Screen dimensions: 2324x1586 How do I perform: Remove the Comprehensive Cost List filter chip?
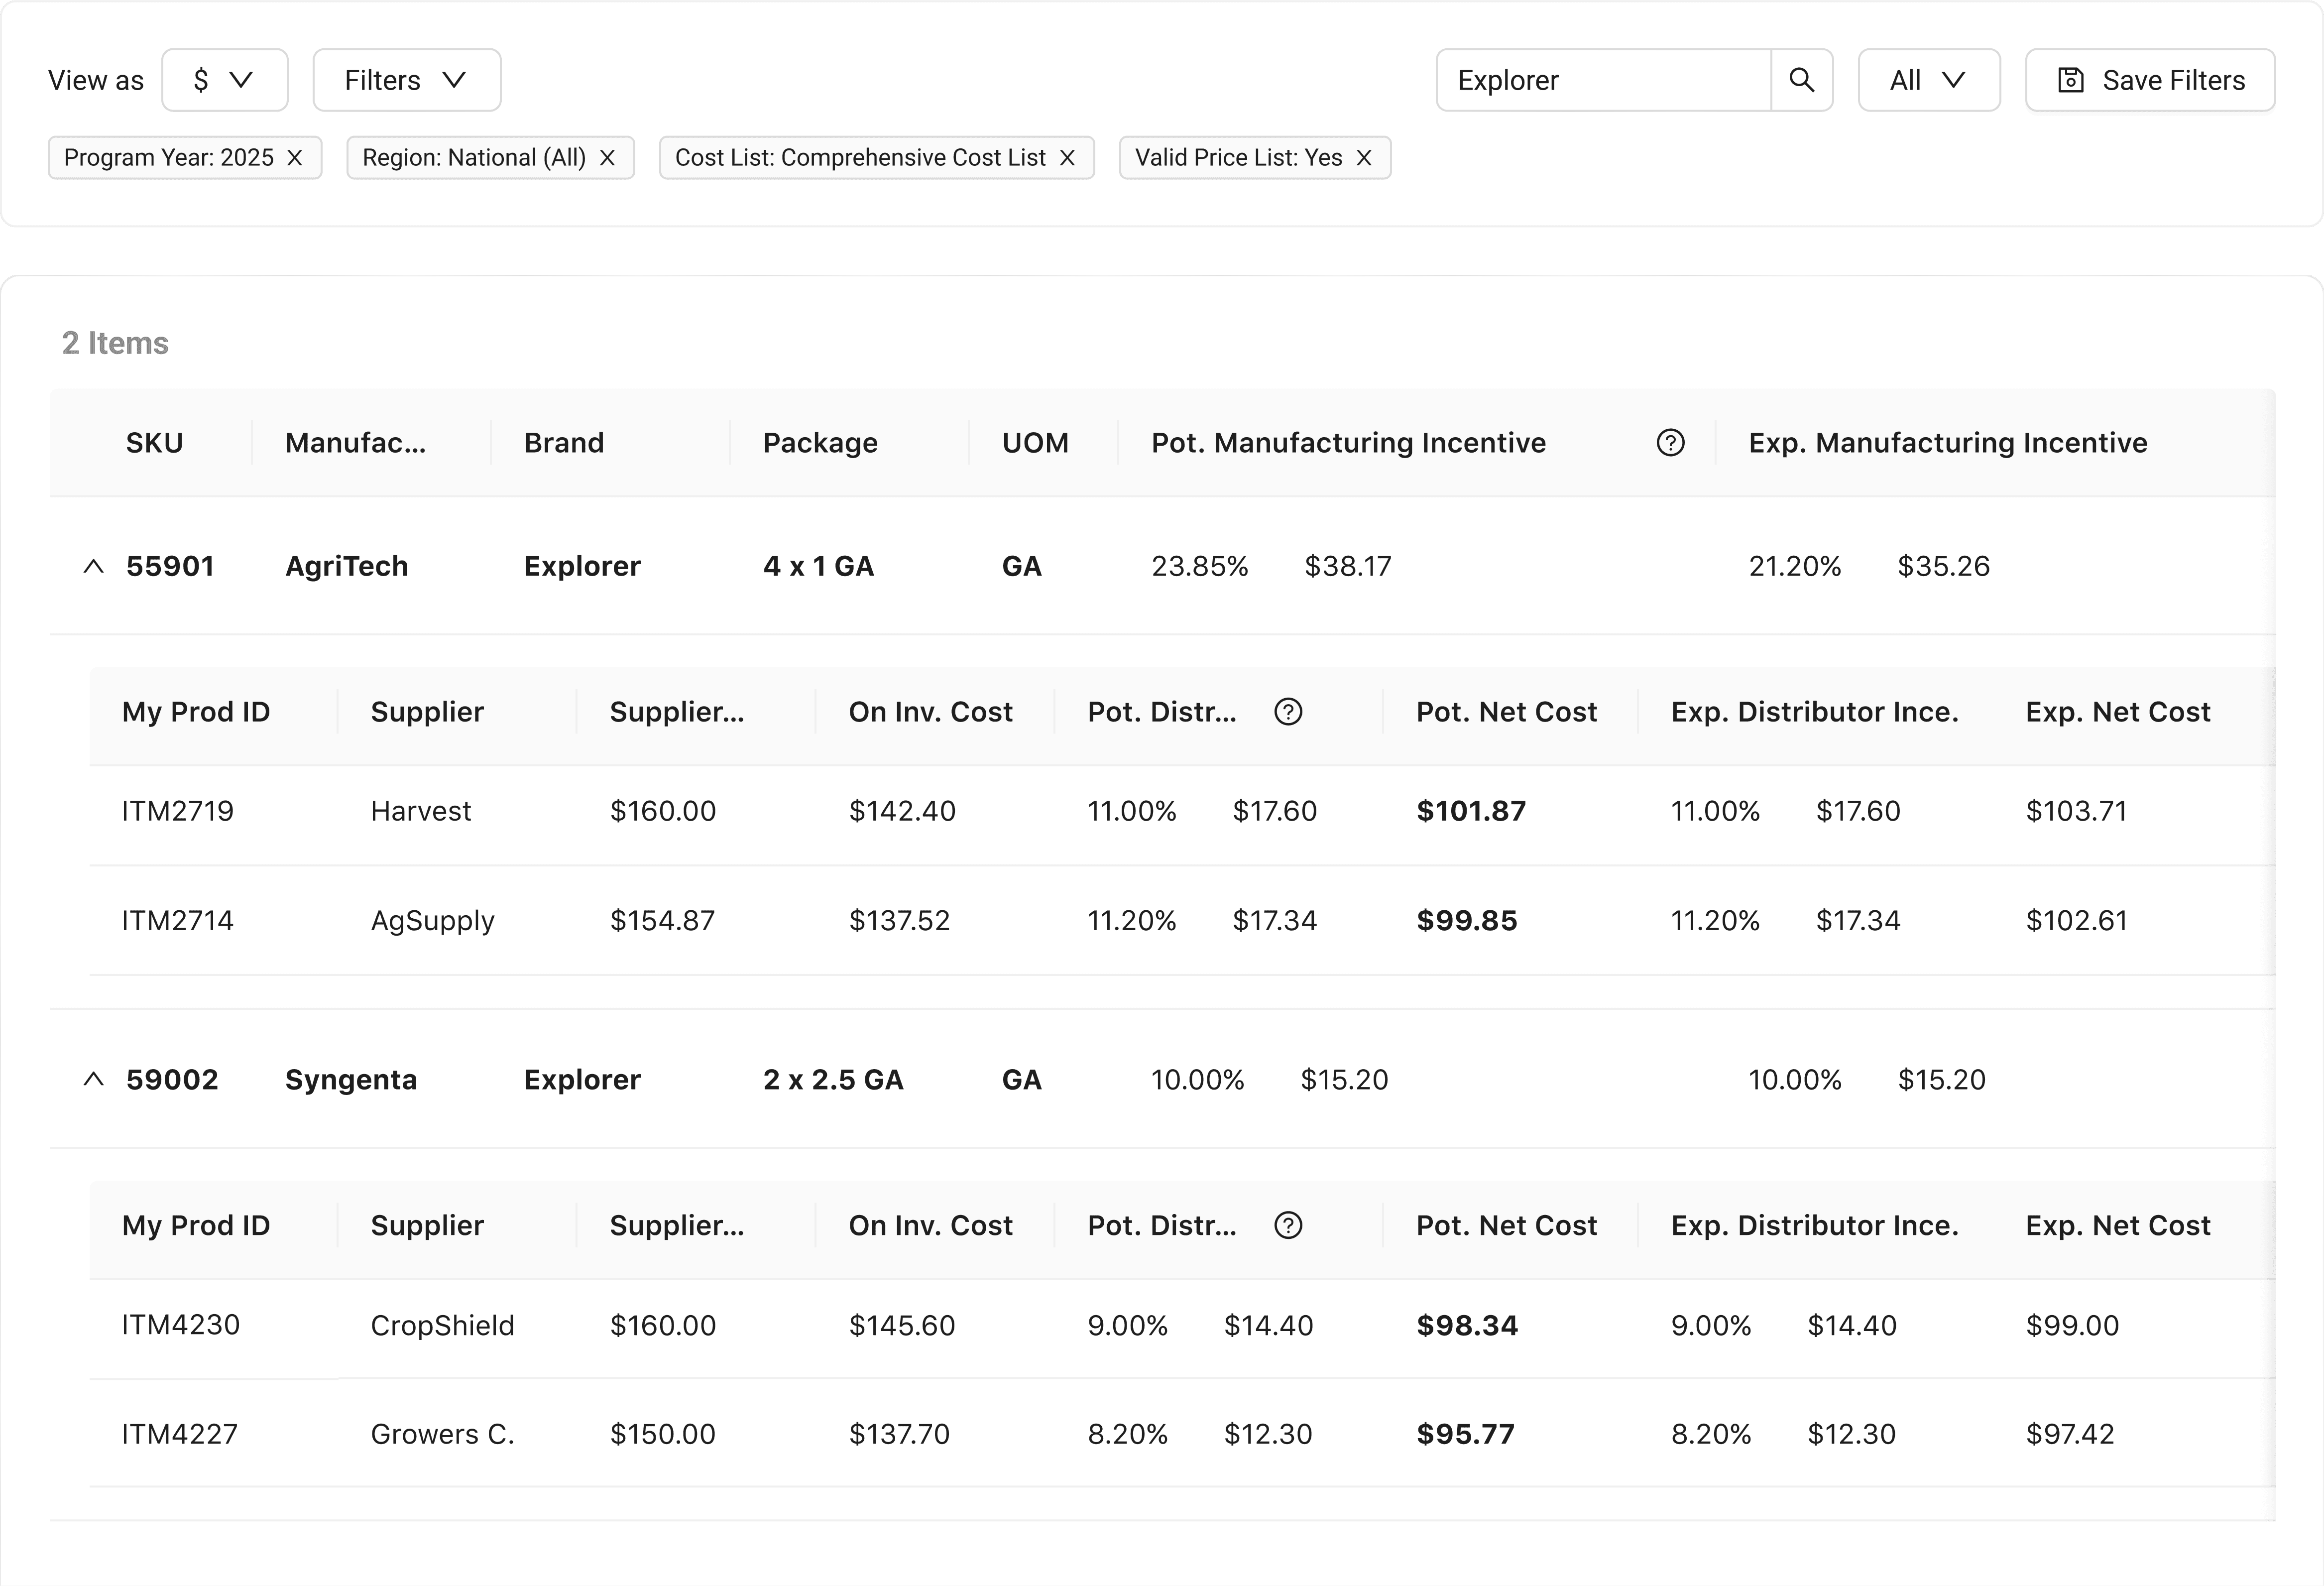[1067, 158]
